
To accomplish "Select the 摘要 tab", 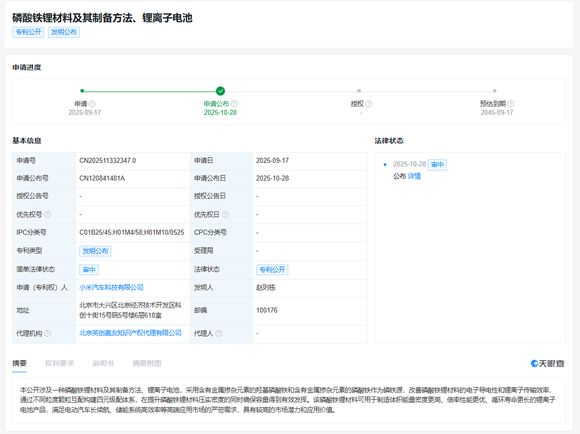I will pyautogui.click(x=20, y=363).
